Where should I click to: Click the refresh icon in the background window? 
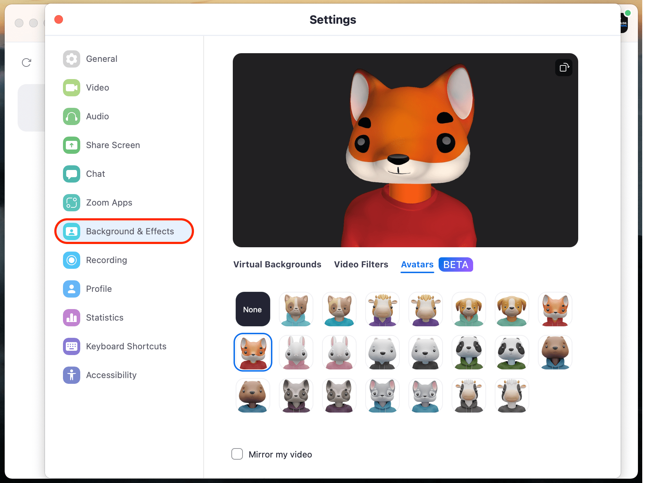26,63
